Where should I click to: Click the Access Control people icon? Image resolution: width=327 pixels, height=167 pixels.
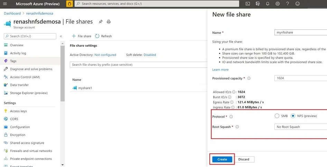6,77
